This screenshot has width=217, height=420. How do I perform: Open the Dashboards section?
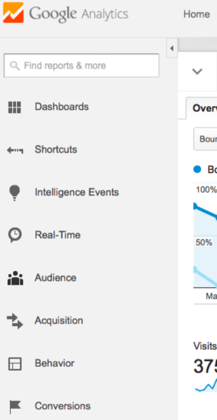coord(62,107)
